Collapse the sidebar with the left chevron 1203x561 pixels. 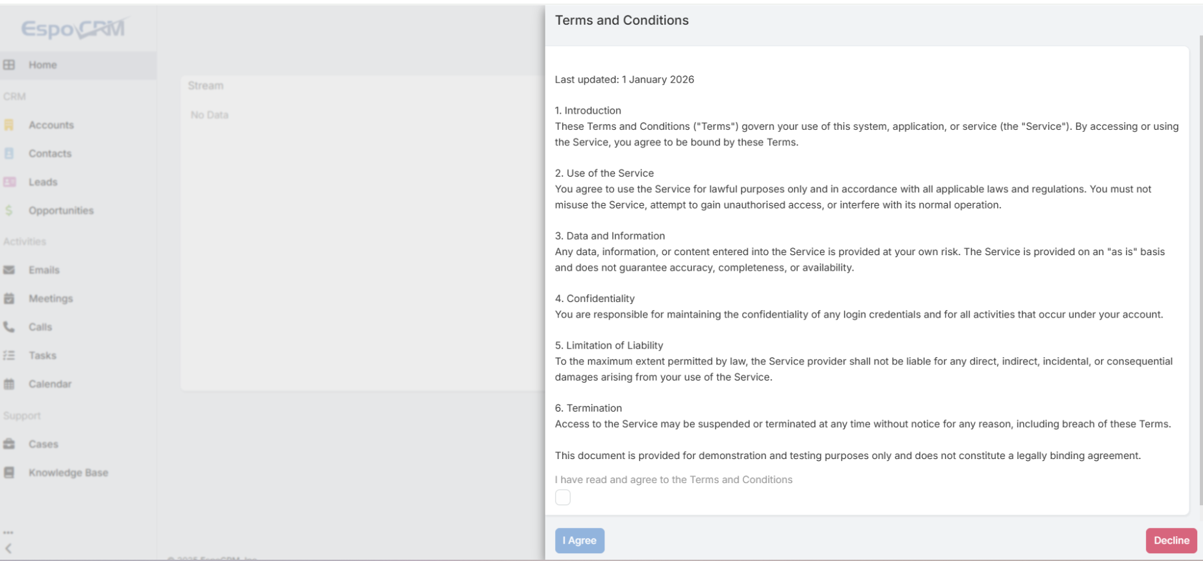[x=8, y=549]
